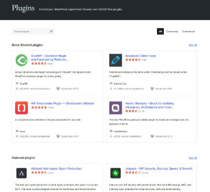Click the search magnifier icon
The image size is (210, 192).
(x=51, y=32)
